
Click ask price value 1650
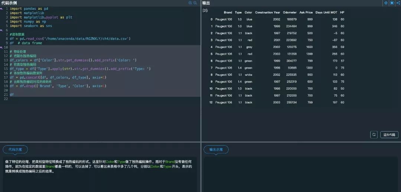(309, 47)
